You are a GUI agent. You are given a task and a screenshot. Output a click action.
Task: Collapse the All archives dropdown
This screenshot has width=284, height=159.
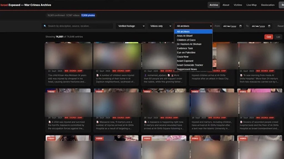coord(193,26)
